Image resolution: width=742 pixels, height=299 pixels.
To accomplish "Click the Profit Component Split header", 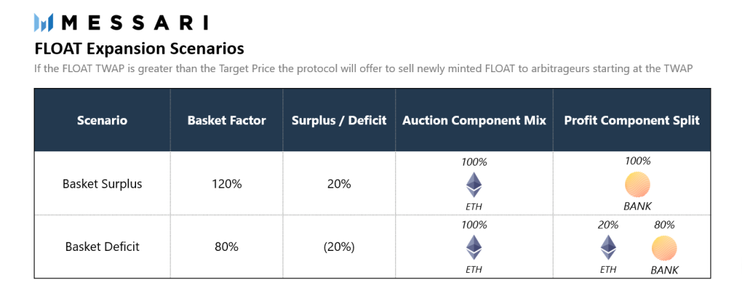I will pos(631,120).
